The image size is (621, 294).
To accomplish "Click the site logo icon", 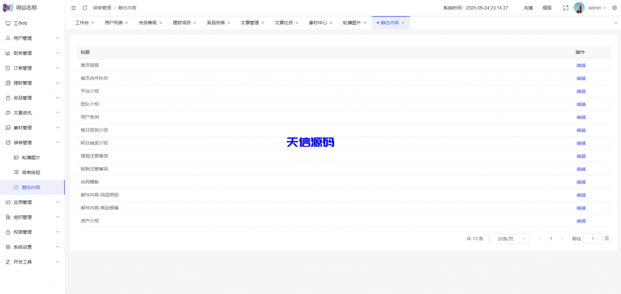I will click(x=8, y=8).
